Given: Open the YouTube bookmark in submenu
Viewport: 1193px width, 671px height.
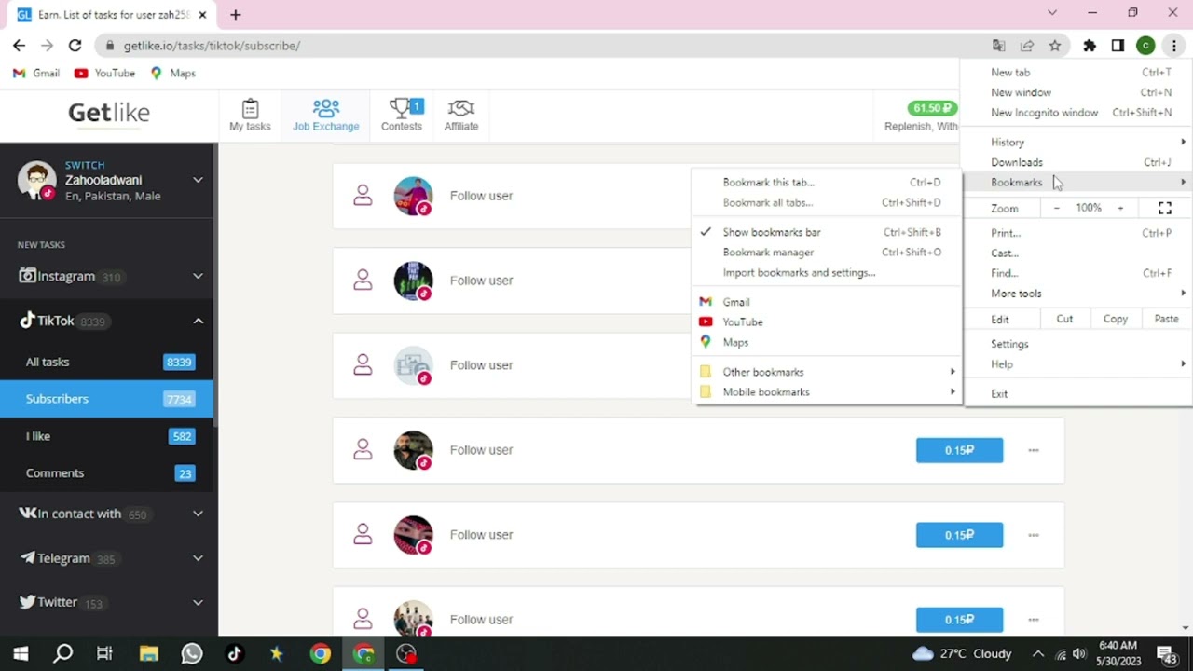Looking at the screenshot, I should (826, 322).
